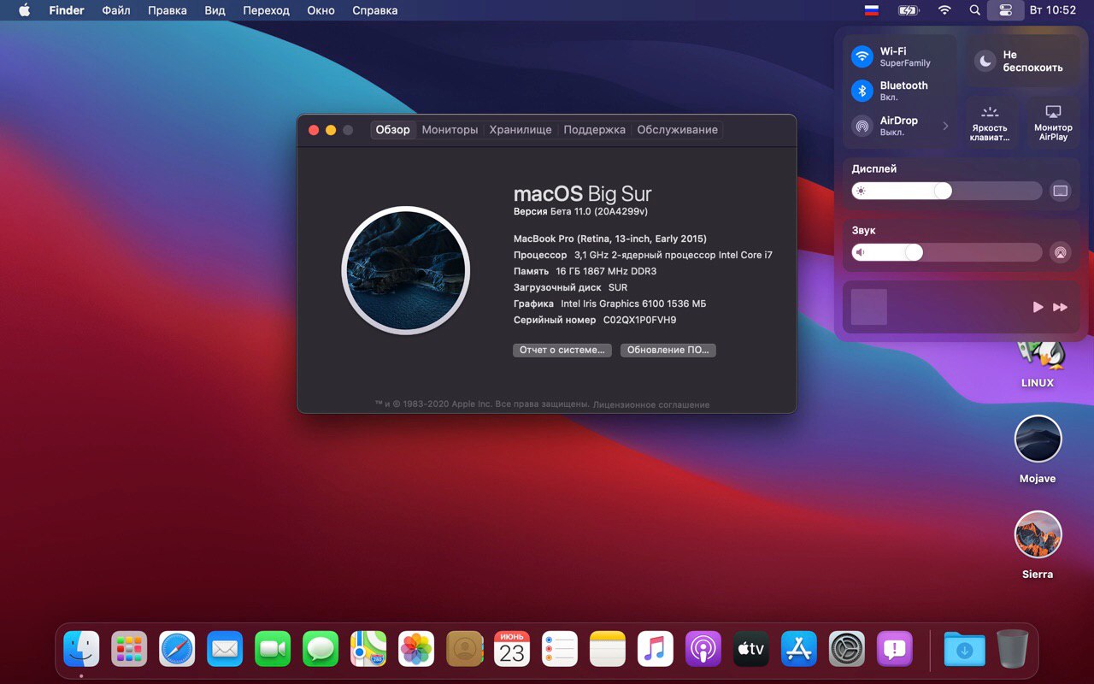Open Notes app in the dock
The image size is (1094, 684).
coord(608,650)
